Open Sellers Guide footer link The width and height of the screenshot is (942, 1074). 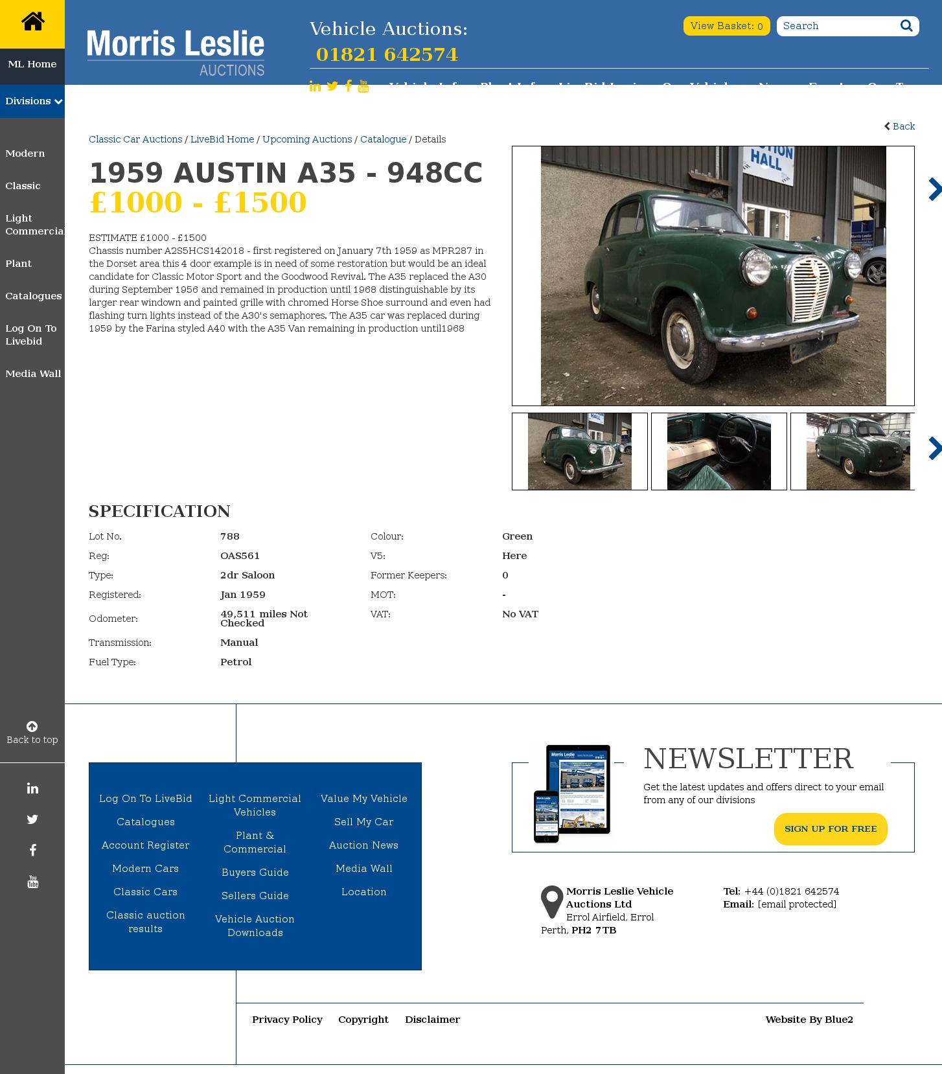(255, 896)
